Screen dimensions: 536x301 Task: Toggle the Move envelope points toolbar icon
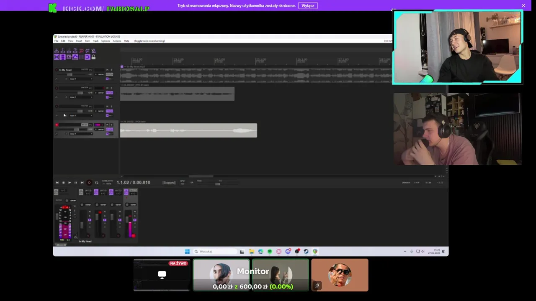[75, 57]
